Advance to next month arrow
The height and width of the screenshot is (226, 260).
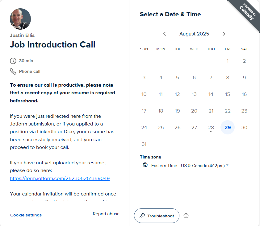tap(224, 34)
